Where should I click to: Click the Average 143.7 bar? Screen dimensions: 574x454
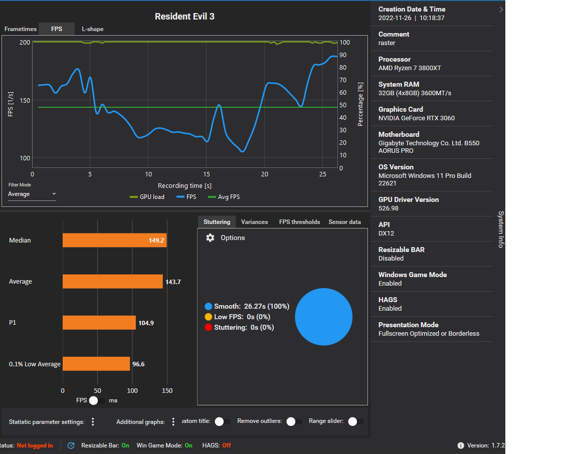113,281
